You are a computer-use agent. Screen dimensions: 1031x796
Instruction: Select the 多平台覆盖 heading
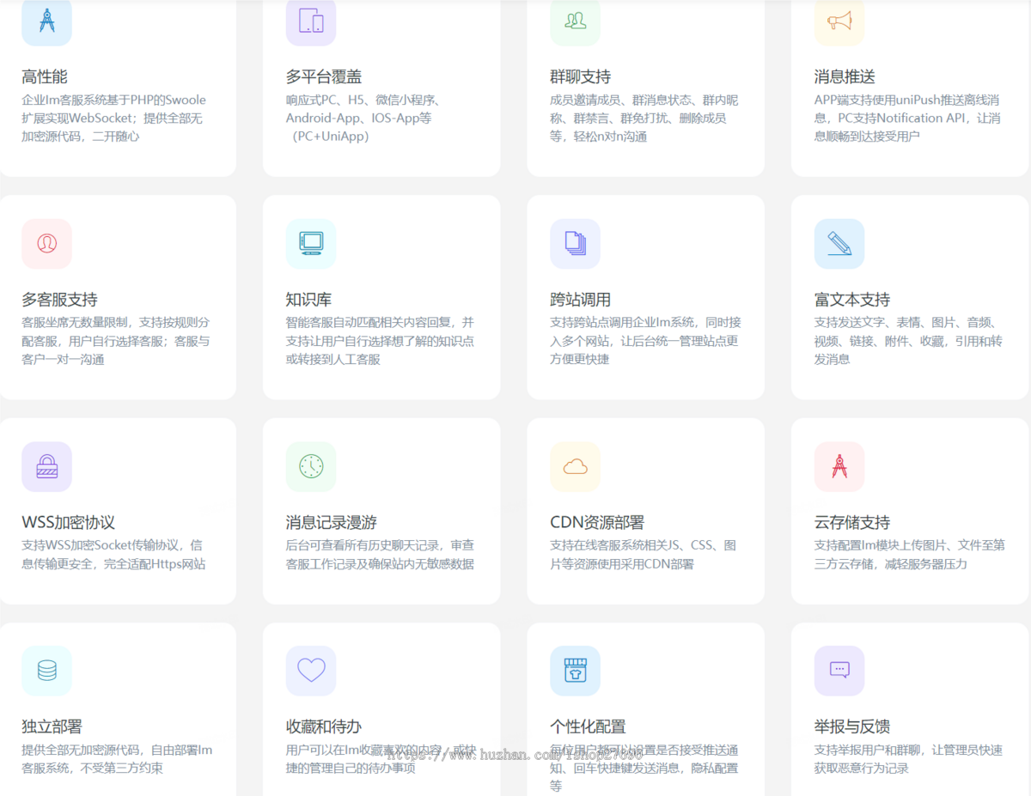[324, 76]
